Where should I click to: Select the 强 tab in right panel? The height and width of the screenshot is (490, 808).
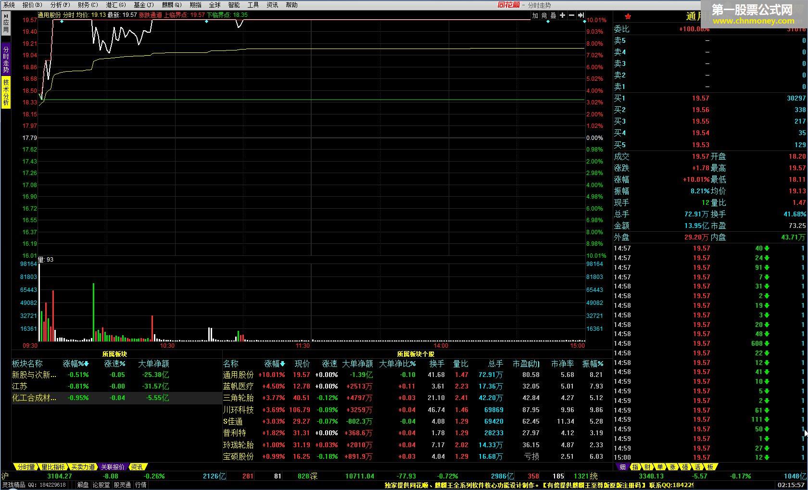click(x=685, y=467)
